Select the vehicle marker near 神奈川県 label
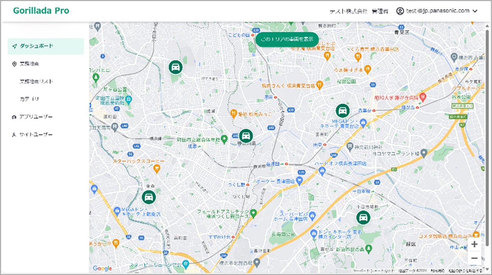Screen dimensions: 492x275 (246, 136)
